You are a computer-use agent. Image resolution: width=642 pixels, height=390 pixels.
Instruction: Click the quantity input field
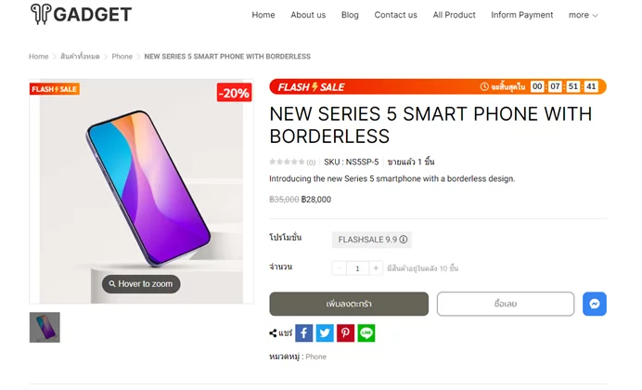pos(357,268)
